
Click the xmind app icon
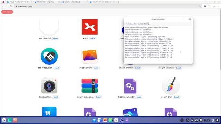pyautogui.click(x=90, y=27)
